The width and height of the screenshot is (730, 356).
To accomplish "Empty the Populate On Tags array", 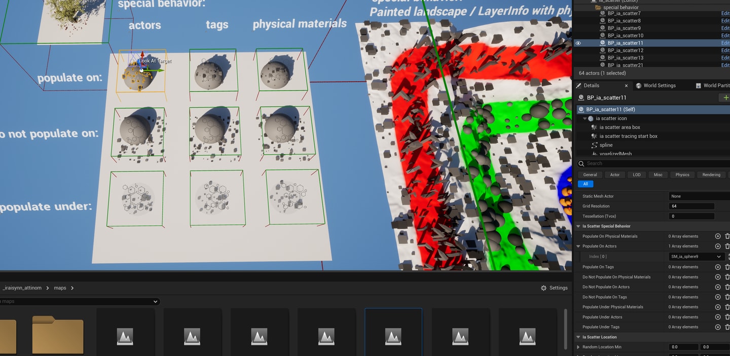I will click(x=727, y=267).
